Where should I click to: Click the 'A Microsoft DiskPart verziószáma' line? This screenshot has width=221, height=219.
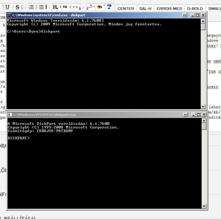[x=58, y=124]
